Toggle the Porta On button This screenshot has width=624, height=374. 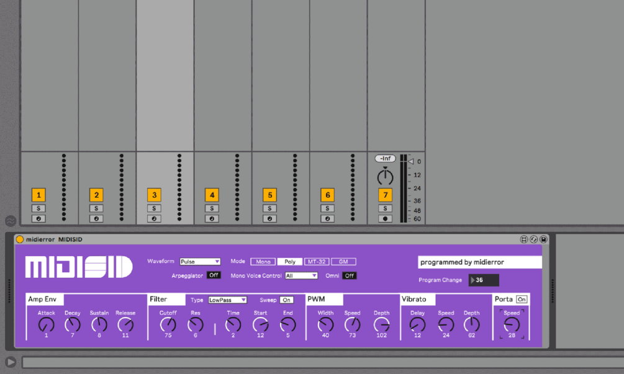coord(522,300)
